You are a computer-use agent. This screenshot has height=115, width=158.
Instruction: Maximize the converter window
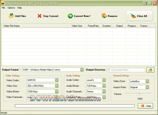pos(150,3)
